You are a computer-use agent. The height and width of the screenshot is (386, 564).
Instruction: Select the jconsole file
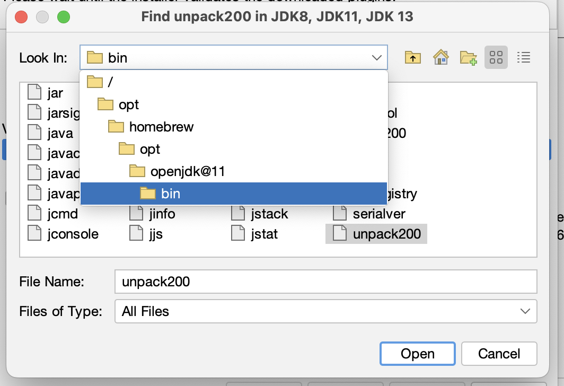pyautogui.click(x=63, y=234)
